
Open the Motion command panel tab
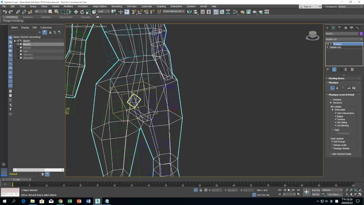point(346,28)
